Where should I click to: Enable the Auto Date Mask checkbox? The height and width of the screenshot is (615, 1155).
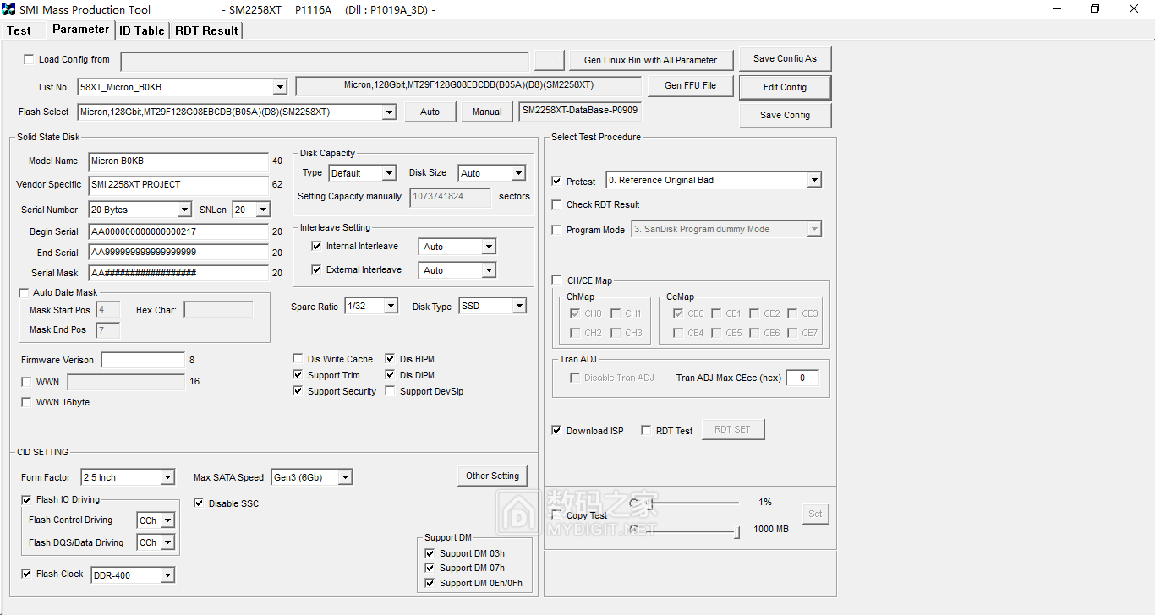tap(24, 292)
